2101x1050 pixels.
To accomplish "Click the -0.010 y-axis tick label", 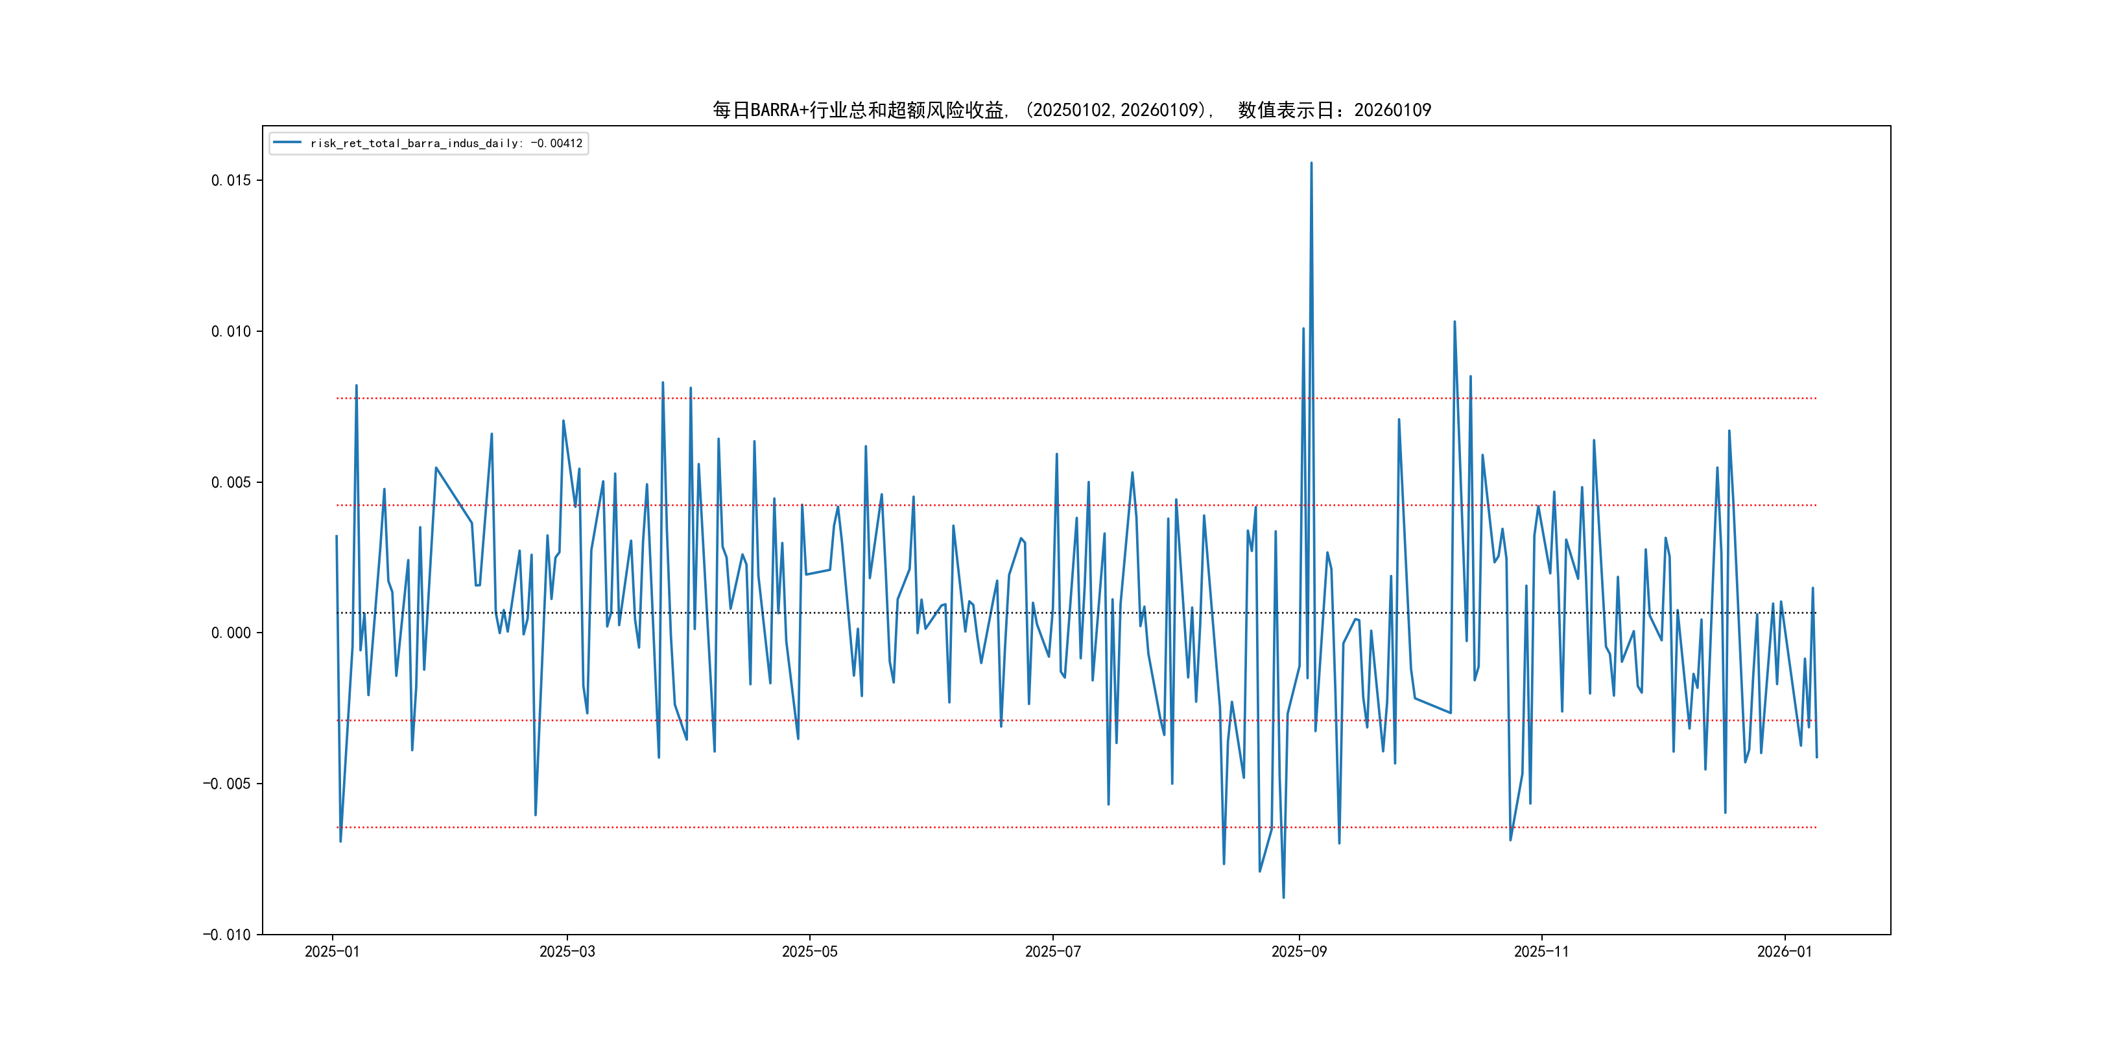I will [227, 934].
